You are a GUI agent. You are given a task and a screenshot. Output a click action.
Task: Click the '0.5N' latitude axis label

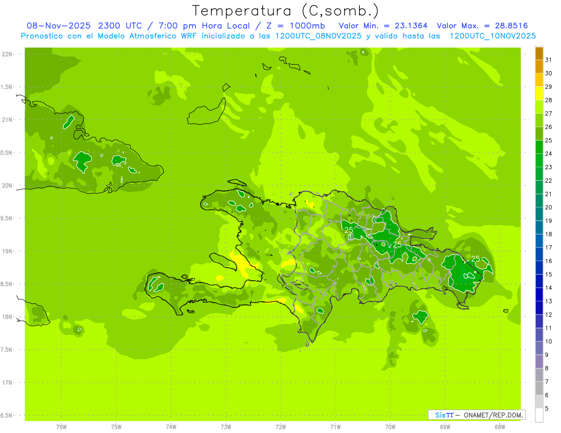(x=7, y=153)
